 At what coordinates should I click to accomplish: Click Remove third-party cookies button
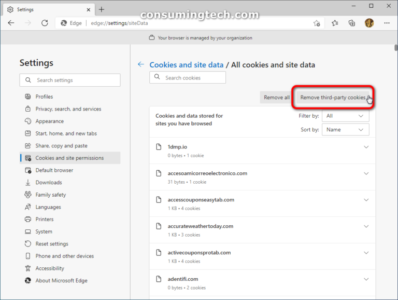point(333,98)
